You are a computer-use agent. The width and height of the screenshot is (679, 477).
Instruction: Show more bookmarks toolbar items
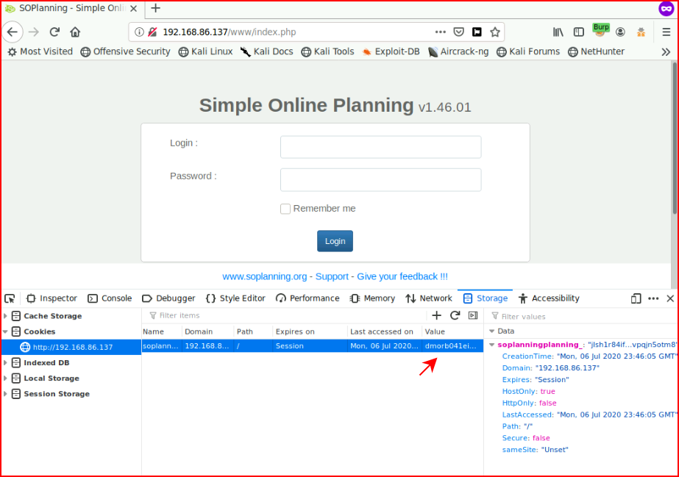(x=666, y=52)
